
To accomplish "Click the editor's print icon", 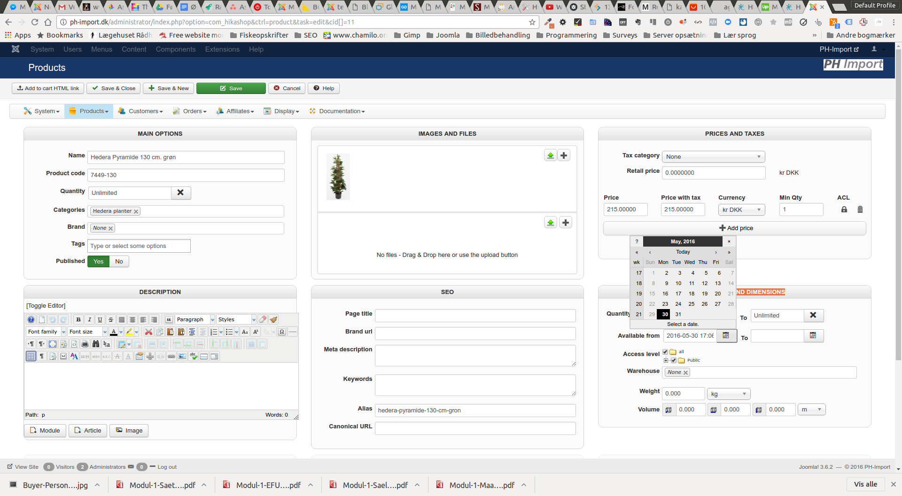I will 85,344.
